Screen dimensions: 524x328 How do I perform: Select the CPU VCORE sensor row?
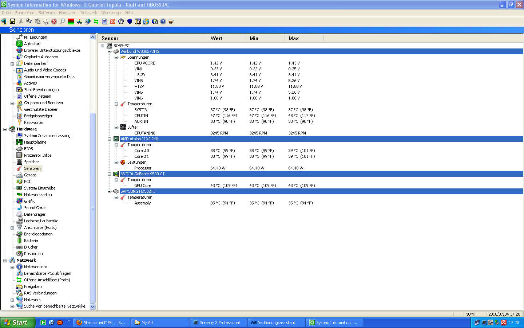pos(145,63)
